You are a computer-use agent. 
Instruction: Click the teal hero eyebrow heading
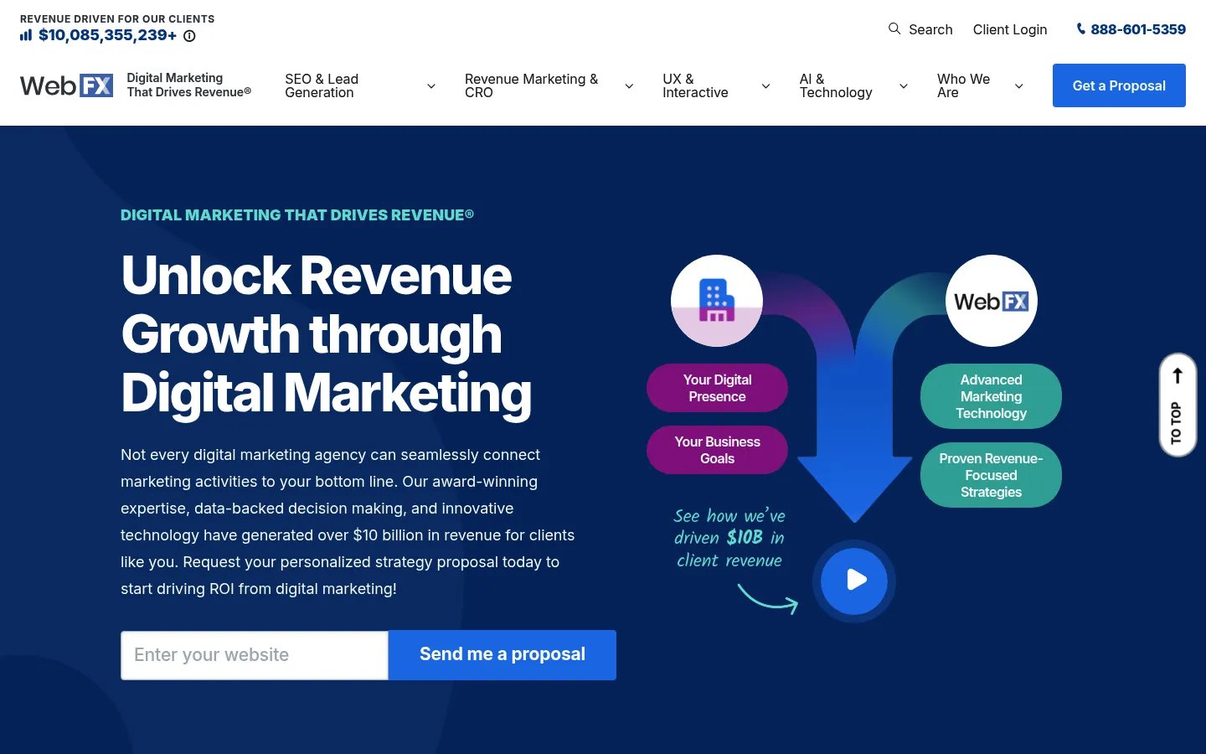[297, 215]
